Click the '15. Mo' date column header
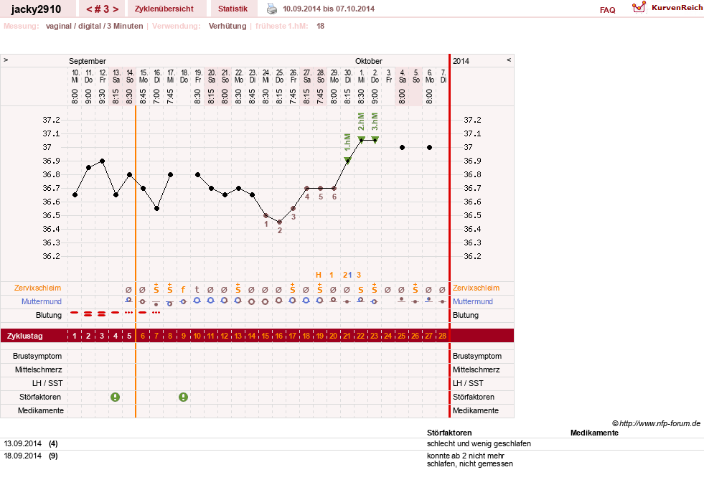 (x=144, y=76)
